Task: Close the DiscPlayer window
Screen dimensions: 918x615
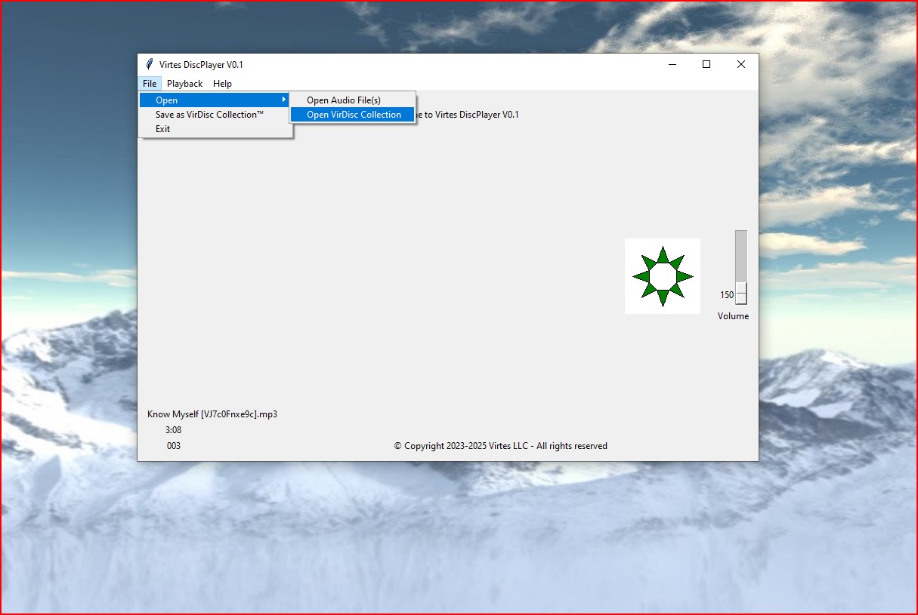Action: point(741,65)
